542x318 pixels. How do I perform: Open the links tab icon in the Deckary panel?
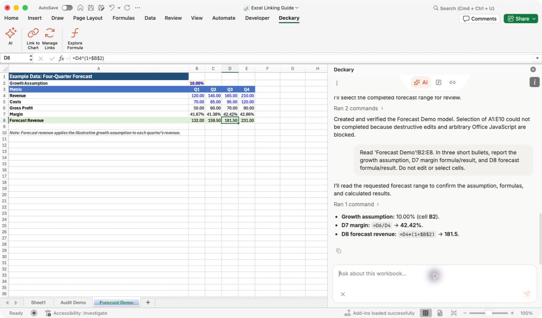[x=453, y=82]
